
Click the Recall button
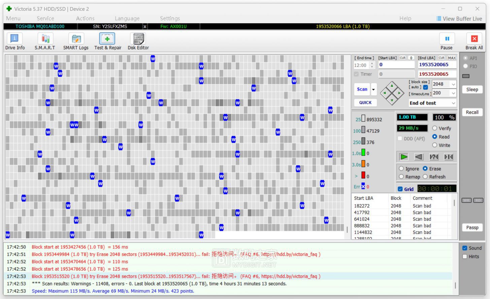[x=472, y=112]
